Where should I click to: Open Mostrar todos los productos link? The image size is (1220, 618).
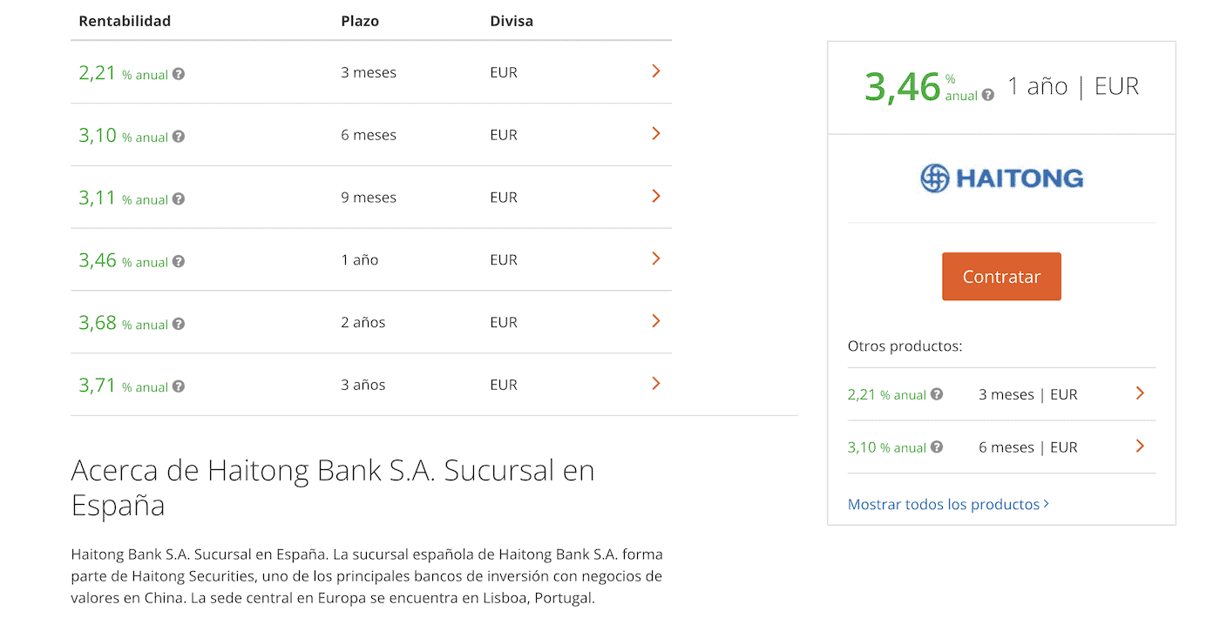coord(948,505)
